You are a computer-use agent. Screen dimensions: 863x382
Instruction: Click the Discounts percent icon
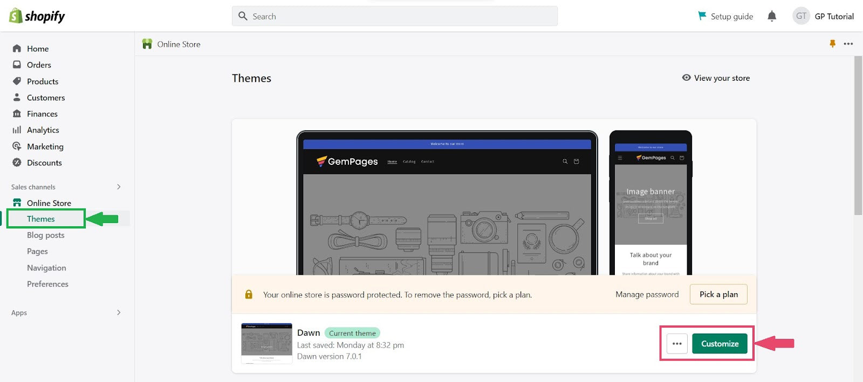pos(17,163)
